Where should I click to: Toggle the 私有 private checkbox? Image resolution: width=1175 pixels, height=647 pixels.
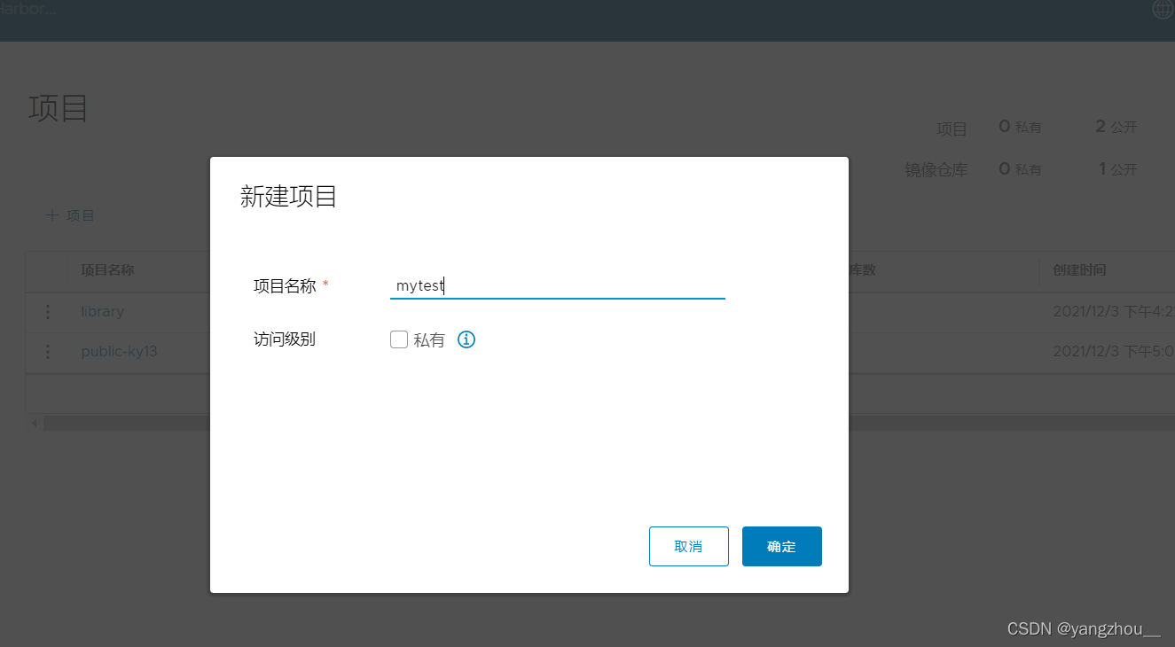[x=399, y=339]
